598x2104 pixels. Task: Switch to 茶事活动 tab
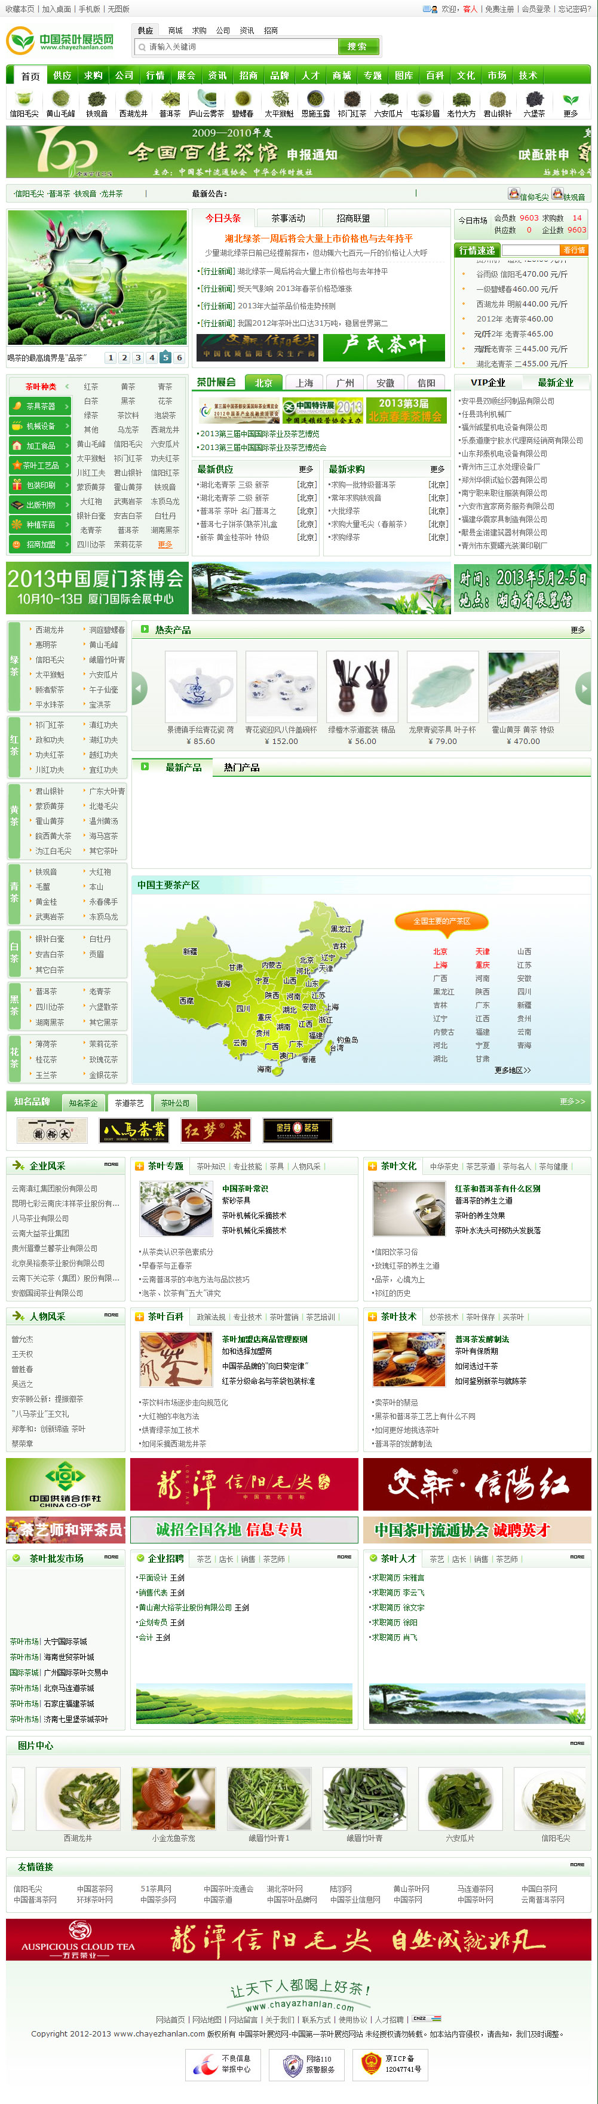[287, 218]
